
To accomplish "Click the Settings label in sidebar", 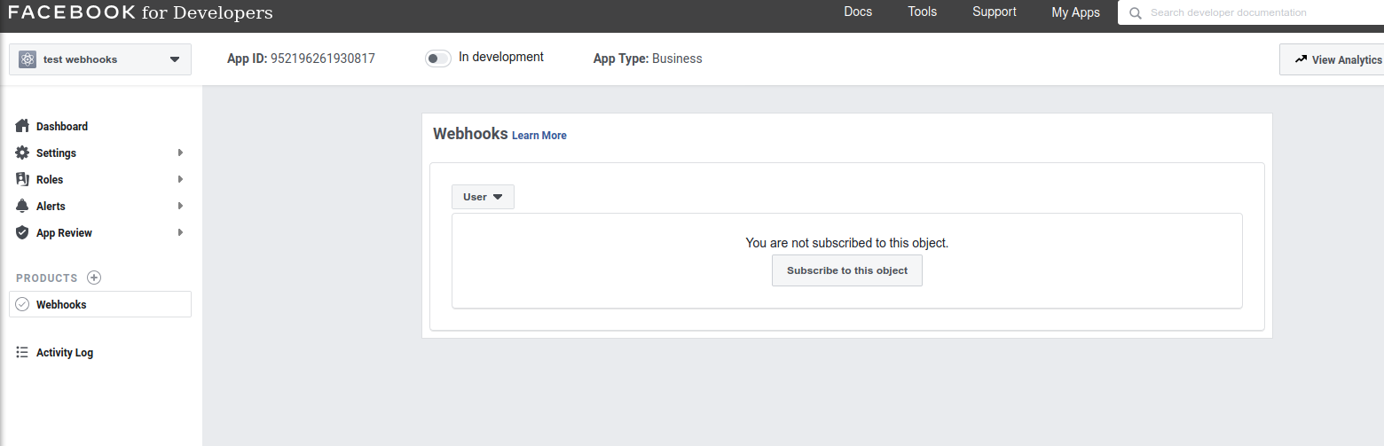I will (56, 153).
